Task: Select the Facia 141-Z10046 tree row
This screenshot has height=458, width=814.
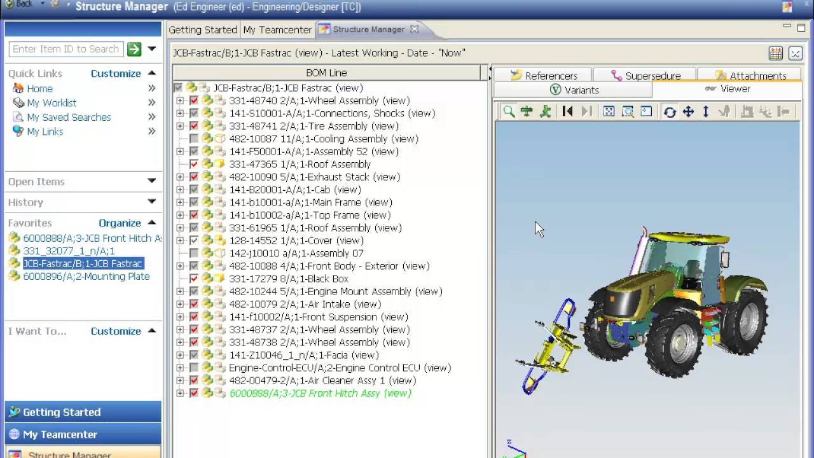Action: coord(303,355)
